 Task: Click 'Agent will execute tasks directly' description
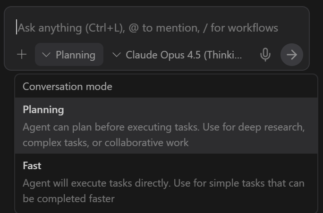[163, 183]
